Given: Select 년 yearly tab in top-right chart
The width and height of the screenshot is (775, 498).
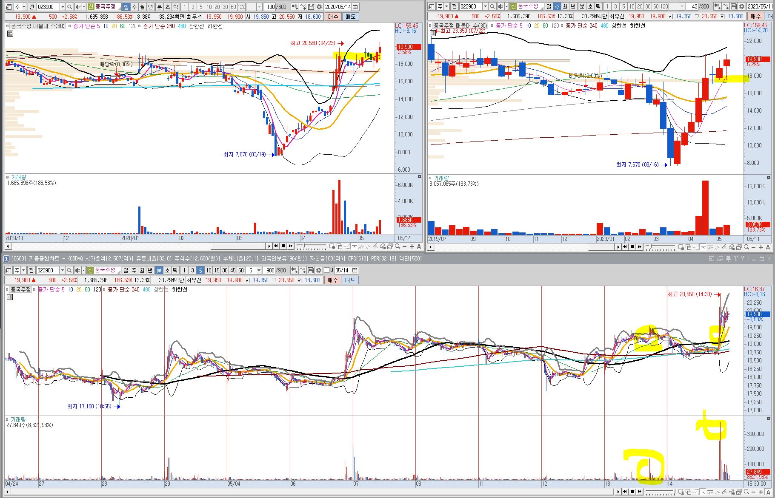Looking at the screenshot, I should [573, 6].
